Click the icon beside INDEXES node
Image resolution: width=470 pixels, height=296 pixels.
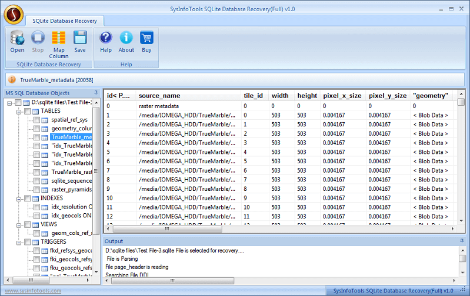pos(36,199)
